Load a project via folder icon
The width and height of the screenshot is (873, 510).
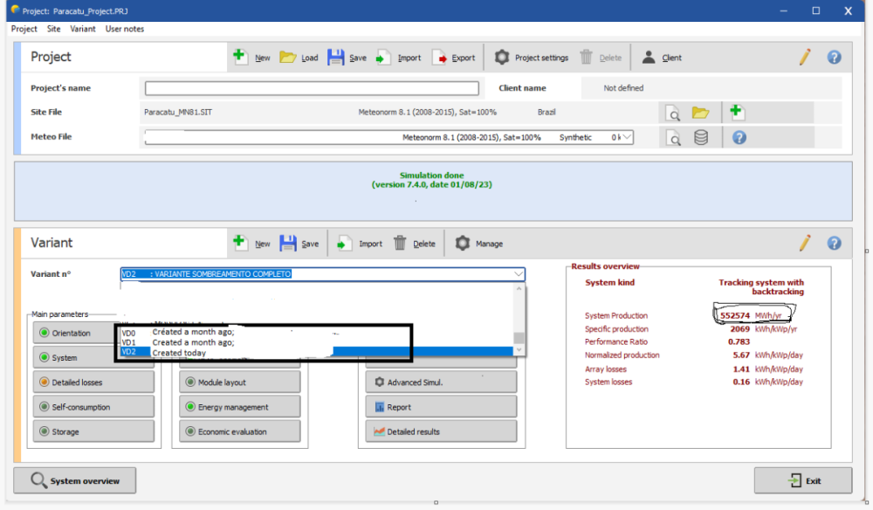[288, 58]
